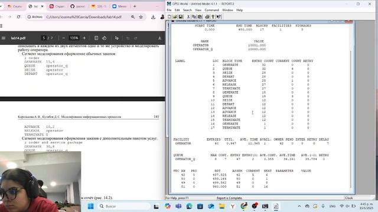The image size is (378, 212).
Task: Open browser downloads icon
Action: pos(153,17)
